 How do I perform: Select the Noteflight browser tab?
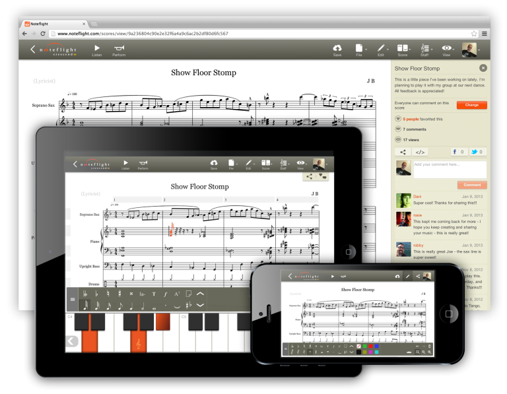coord(55,24)
